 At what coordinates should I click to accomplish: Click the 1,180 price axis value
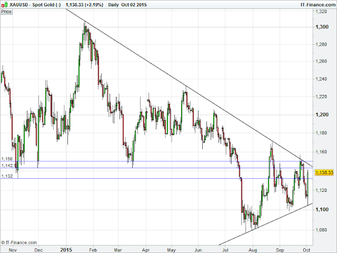tap(321, 133)
